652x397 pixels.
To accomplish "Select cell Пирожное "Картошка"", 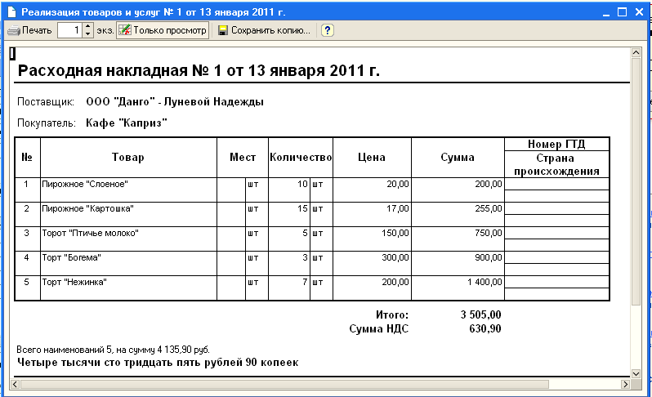I will click(128, 215).
